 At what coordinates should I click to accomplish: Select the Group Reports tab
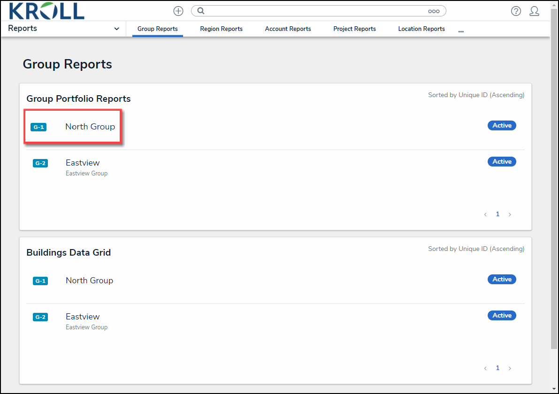point(158,29)
